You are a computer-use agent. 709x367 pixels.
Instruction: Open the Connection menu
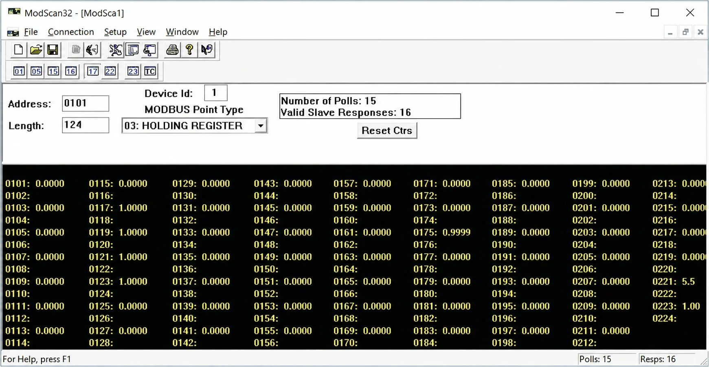71,32
